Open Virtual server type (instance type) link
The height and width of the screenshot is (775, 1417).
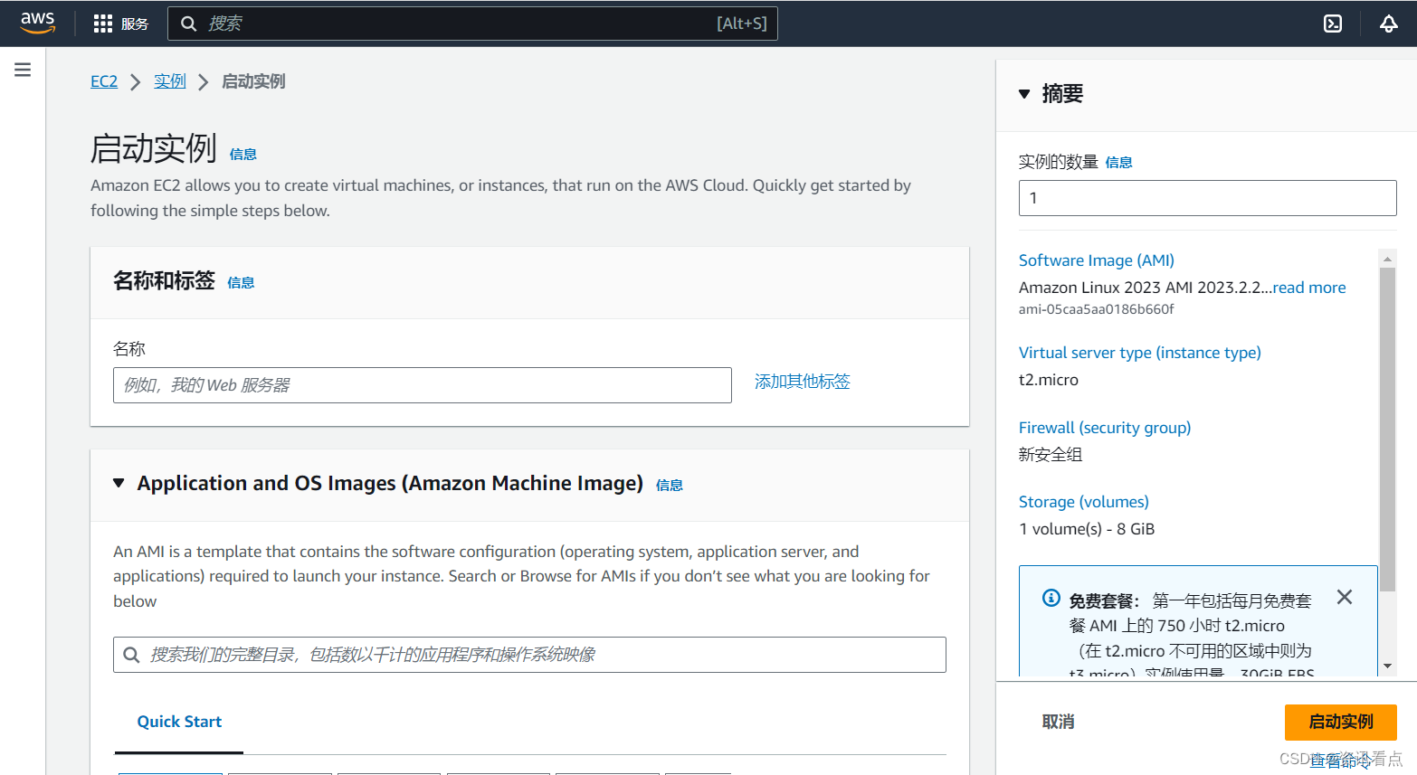pyautogui.click(x=1140, y=353)
